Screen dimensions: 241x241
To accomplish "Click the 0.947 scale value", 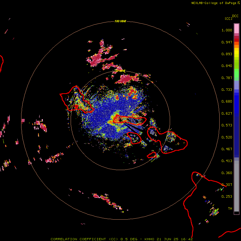I will point(227,42).
